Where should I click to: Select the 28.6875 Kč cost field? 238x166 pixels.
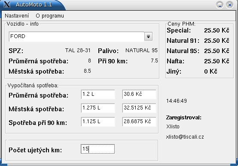click(x=139, y=122)
